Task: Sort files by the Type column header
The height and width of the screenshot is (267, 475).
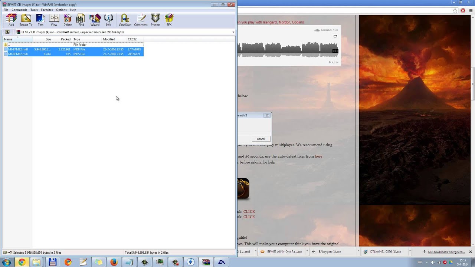Action: (x=87, y=39)
